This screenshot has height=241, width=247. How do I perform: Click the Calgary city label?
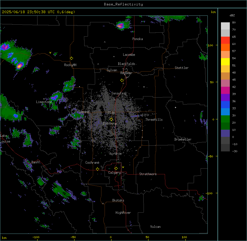pyautogui.click(x=114, y=173)
